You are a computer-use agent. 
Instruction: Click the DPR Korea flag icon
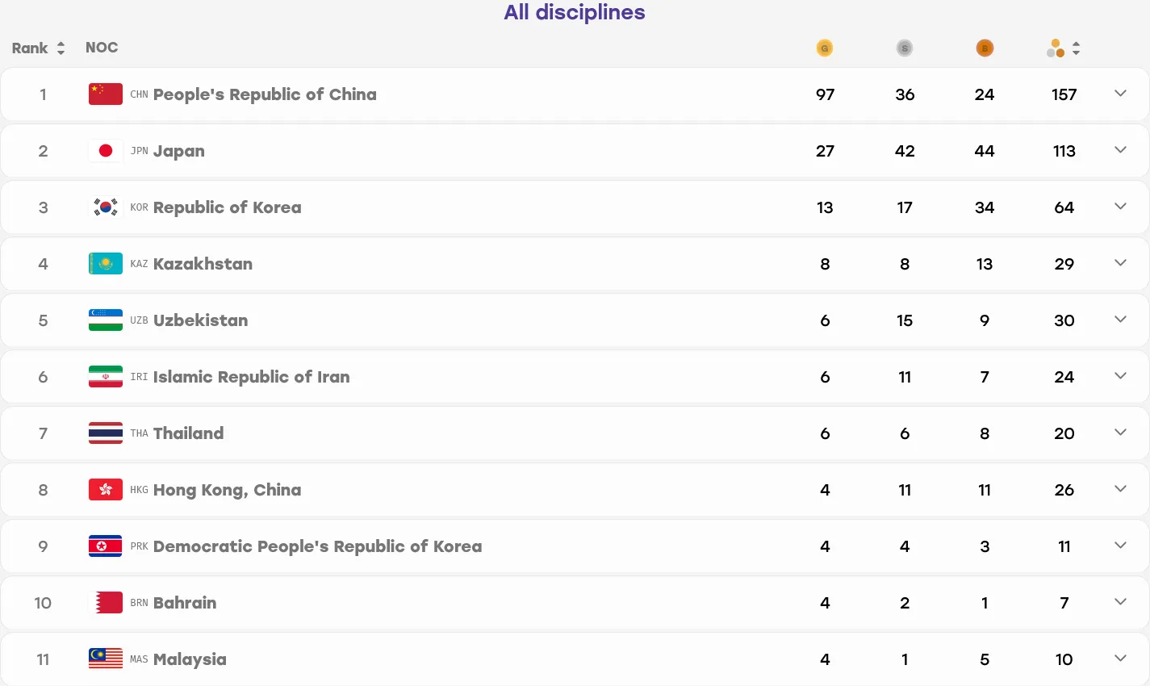pos(106,546)
